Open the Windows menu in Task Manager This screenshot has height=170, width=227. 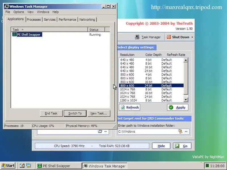[43, 12]
